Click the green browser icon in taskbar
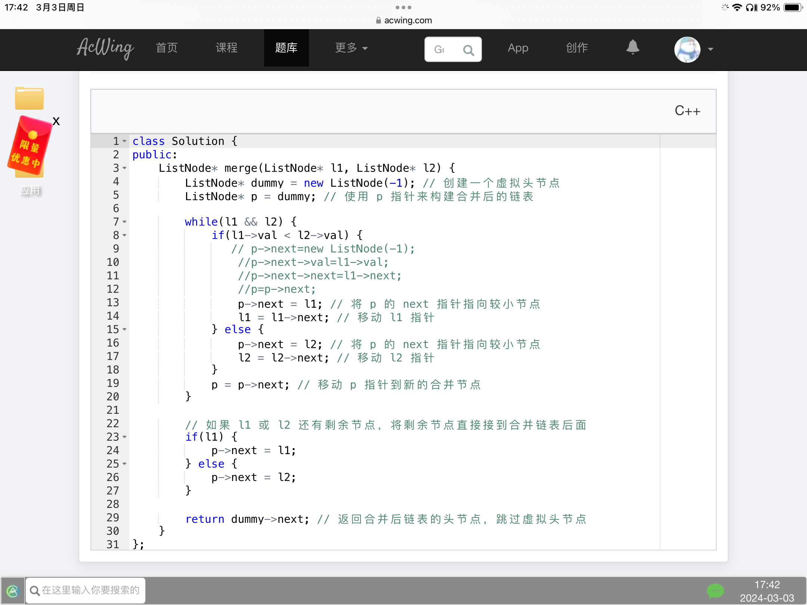 (13, 590)
